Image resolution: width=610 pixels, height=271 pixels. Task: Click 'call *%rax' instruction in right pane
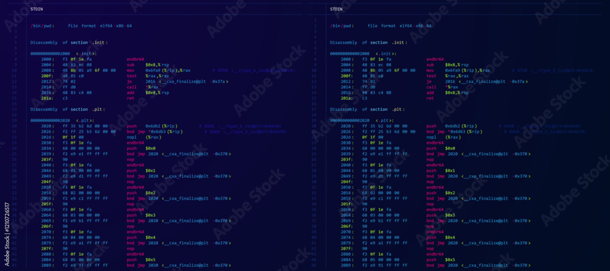442,87
